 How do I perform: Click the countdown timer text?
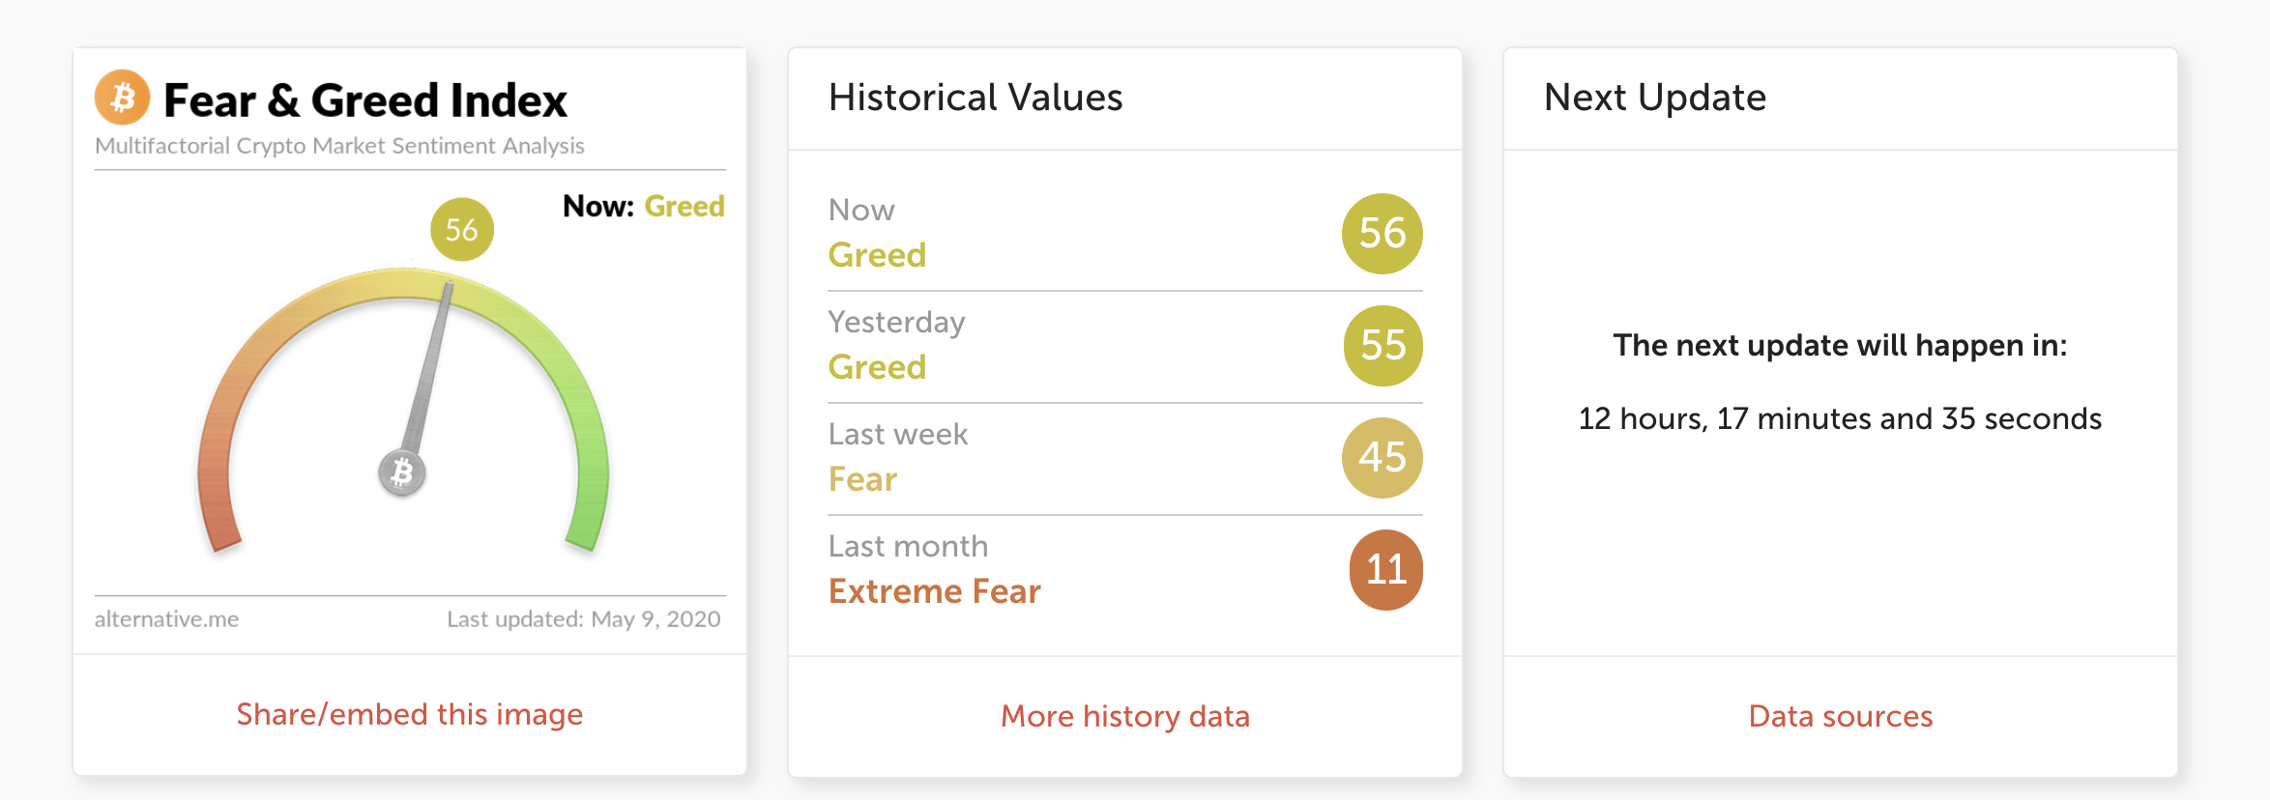click(x=1841, y=418)
